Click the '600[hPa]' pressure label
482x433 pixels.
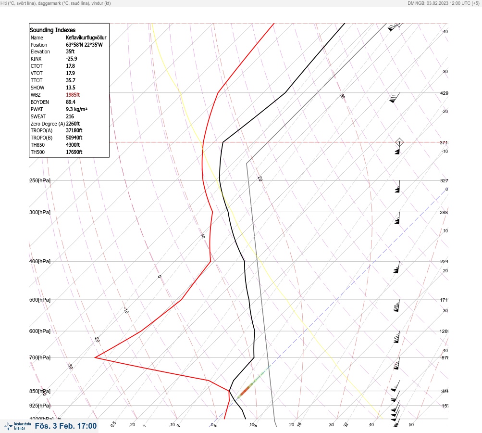click(x=40, y=331)
